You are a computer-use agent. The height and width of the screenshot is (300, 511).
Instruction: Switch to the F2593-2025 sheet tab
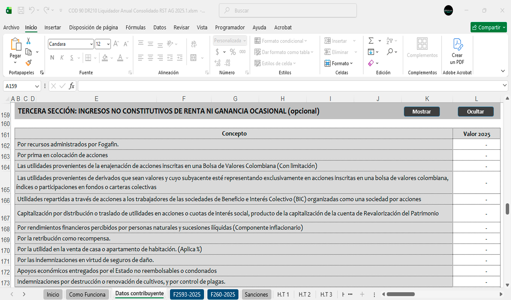[187, 294]
